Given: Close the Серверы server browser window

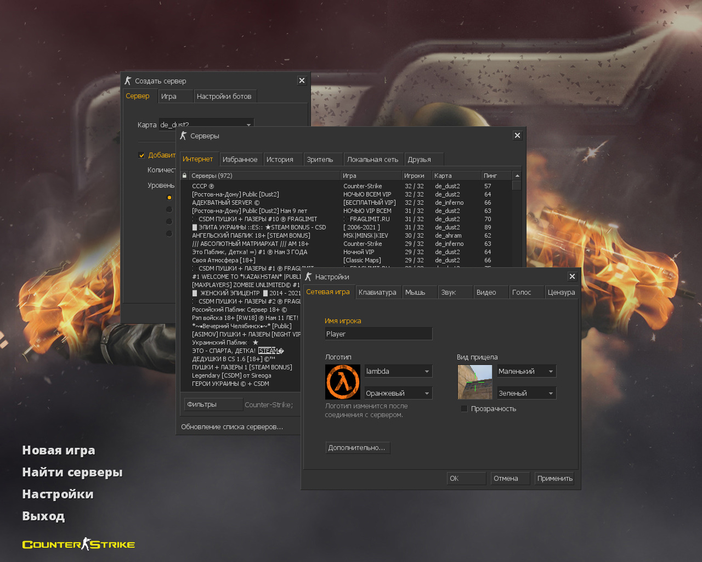Looking at the screenshot, I should pyautogui.click(x=517, y=136).
